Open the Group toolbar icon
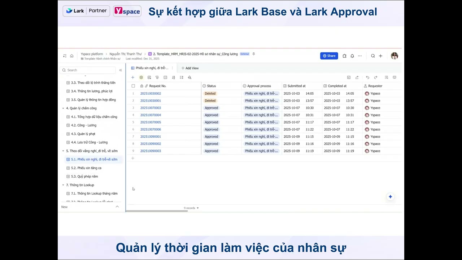 click(165, 77)
